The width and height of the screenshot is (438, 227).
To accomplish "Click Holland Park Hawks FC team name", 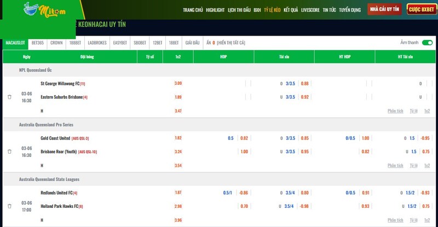I will [x=60, y=206].
